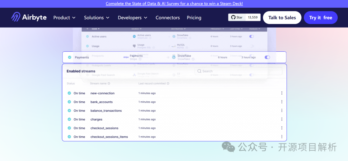
Task: Expand the Product dropdown menu
Action: coord(64,18)
